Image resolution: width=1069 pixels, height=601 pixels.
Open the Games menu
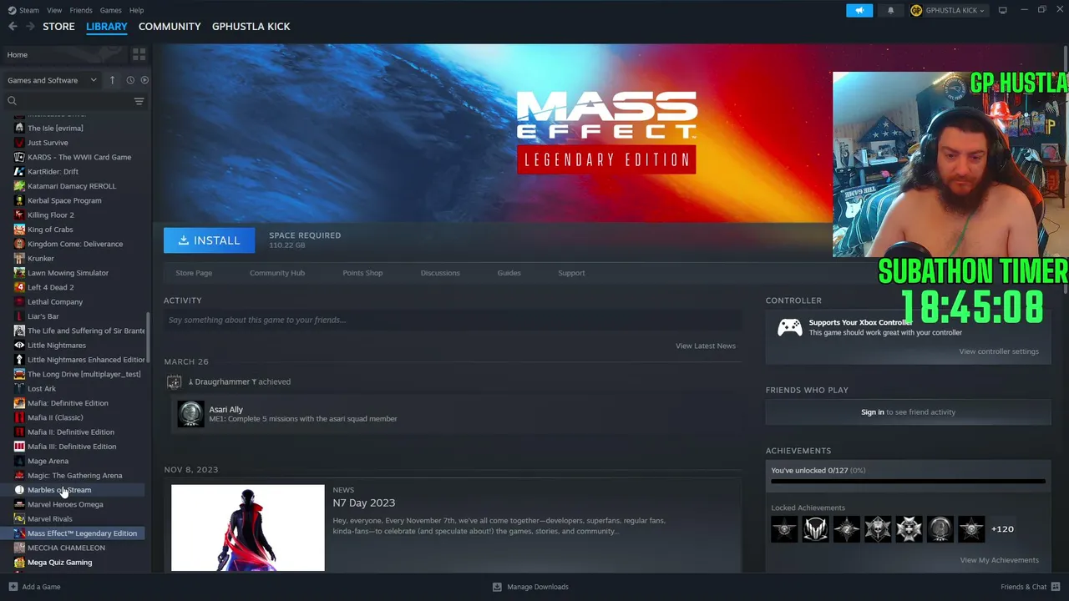click(110, 10)
